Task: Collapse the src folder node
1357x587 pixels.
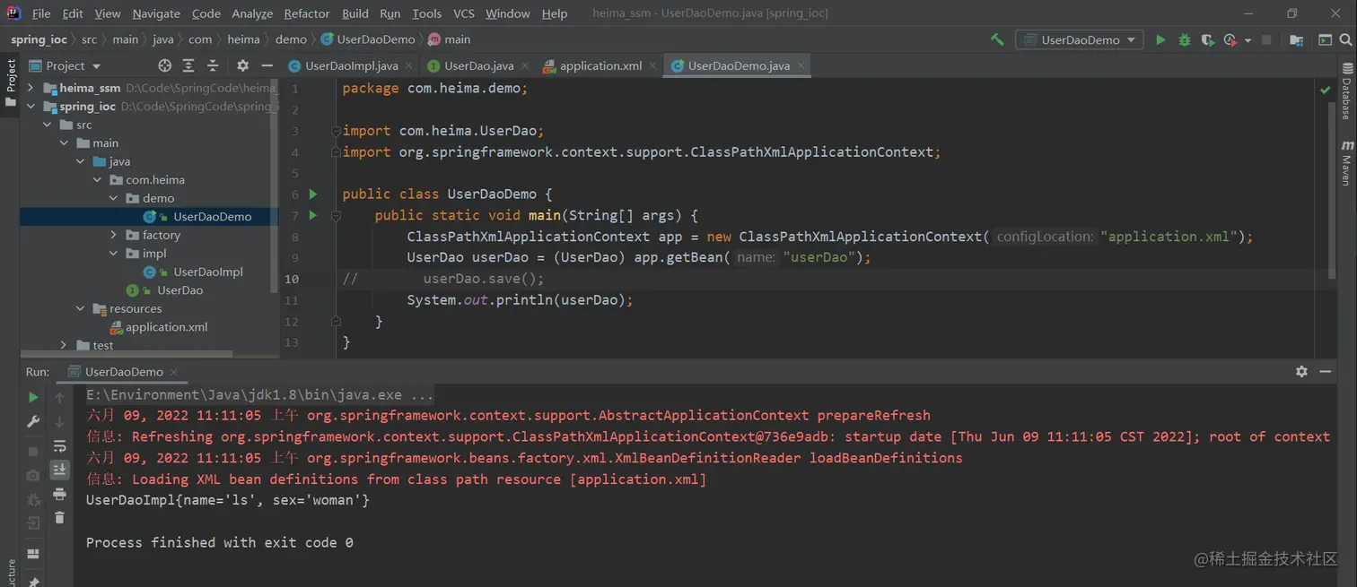Action: [x=48, y=125]
